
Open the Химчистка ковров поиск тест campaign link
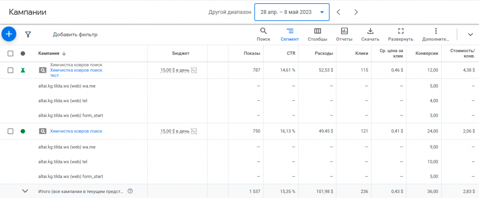click(76, 70)
